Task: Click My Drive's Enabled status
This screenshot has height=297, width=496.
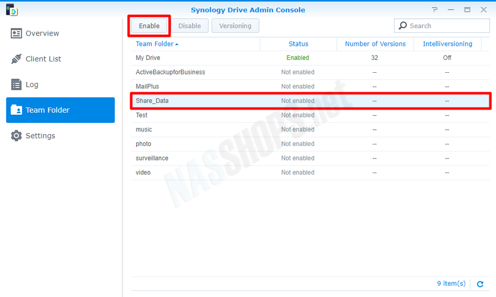Action: pyautogui.click(x=298, y=58)
